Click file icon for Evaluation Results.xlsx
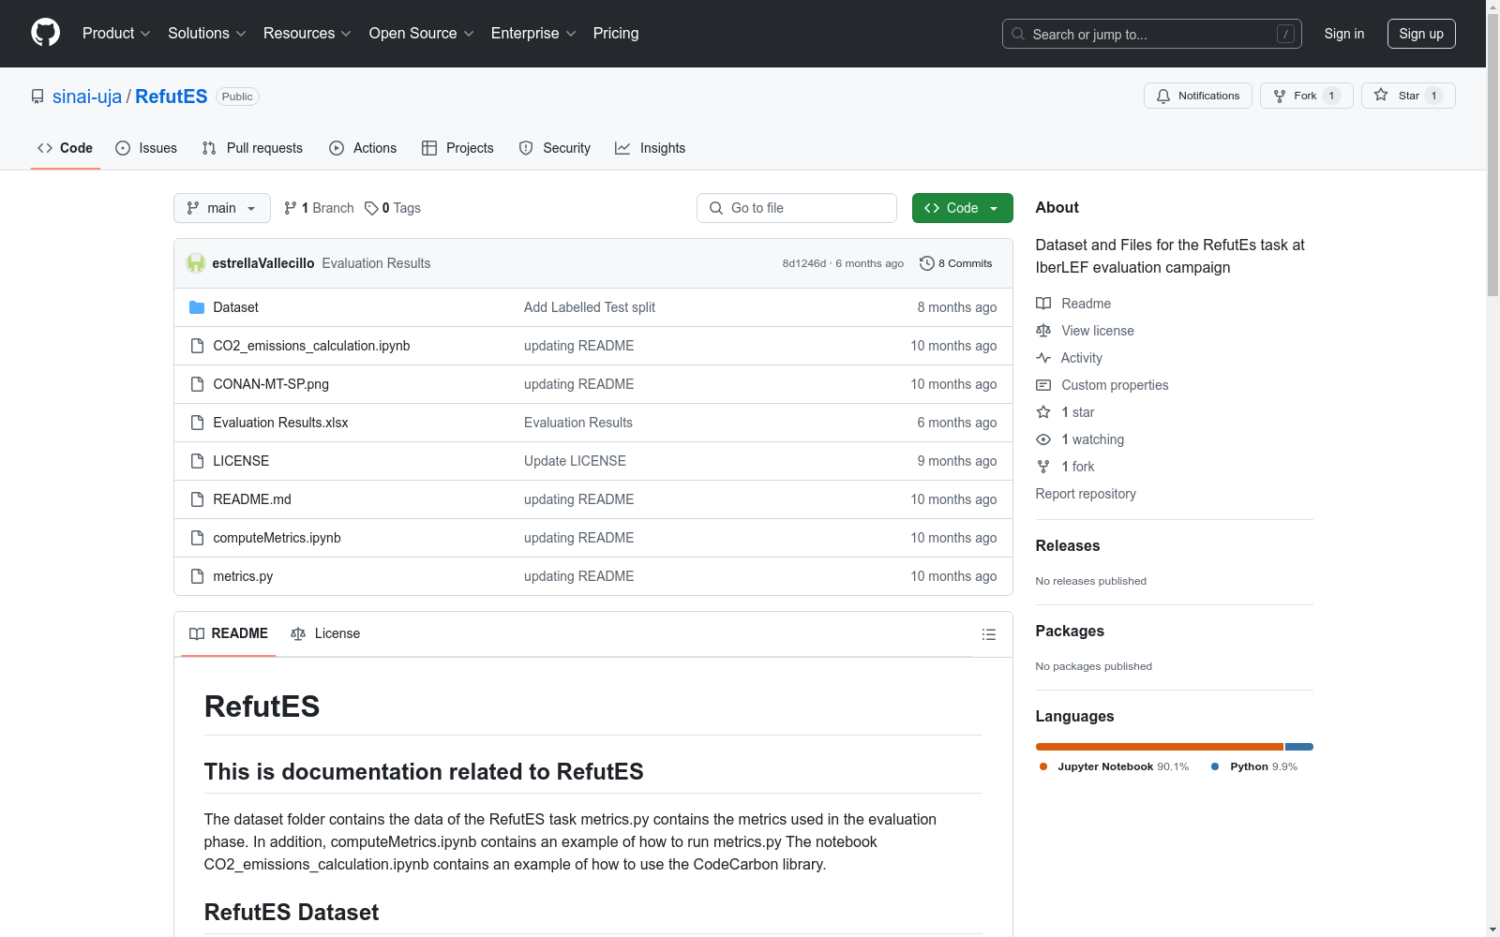The width and height of the screenshot is (1500, 937). [x=197, y=423]
